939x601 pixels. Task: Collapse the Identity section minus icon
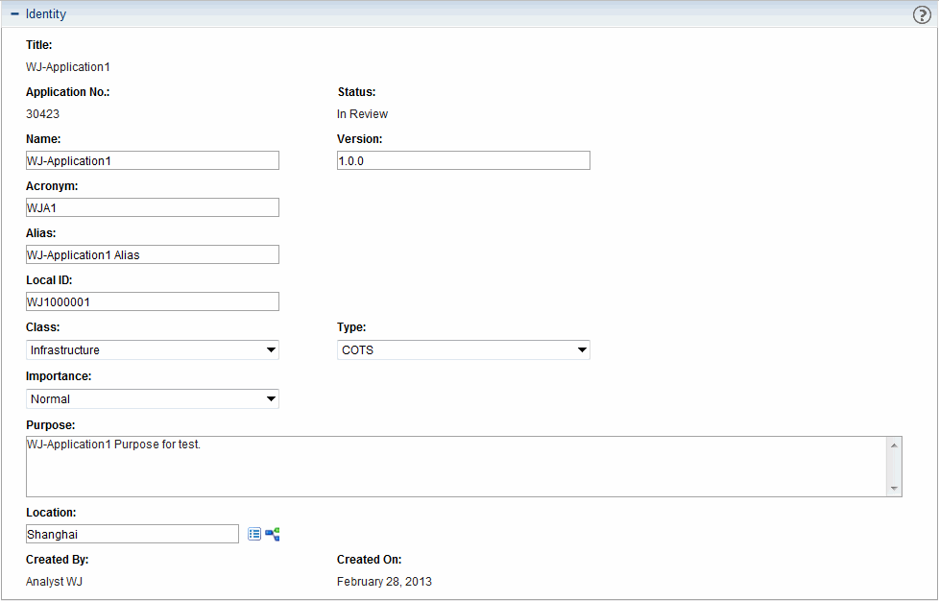tap(14, 14)
